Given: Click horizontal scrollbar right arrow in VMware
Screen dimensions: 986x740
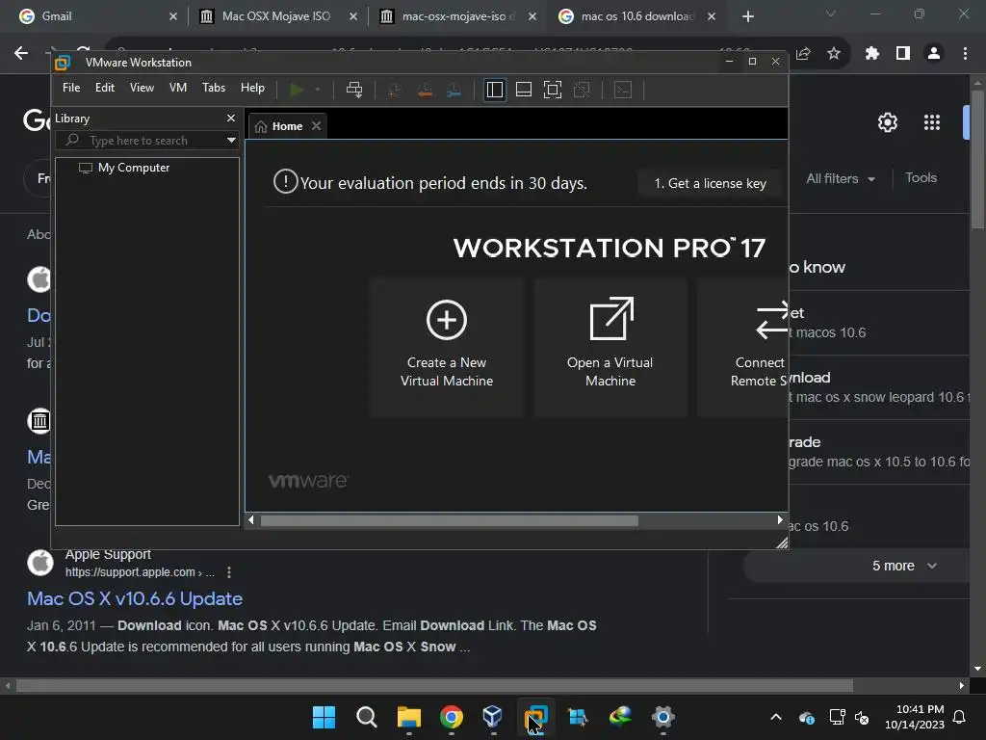Looking at the screenshot, I should click(x=780, y=520).
